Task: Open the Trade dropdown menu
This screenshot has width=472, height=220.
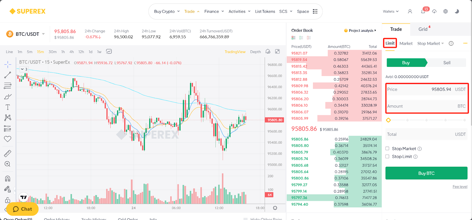Action: coord(192,11)
